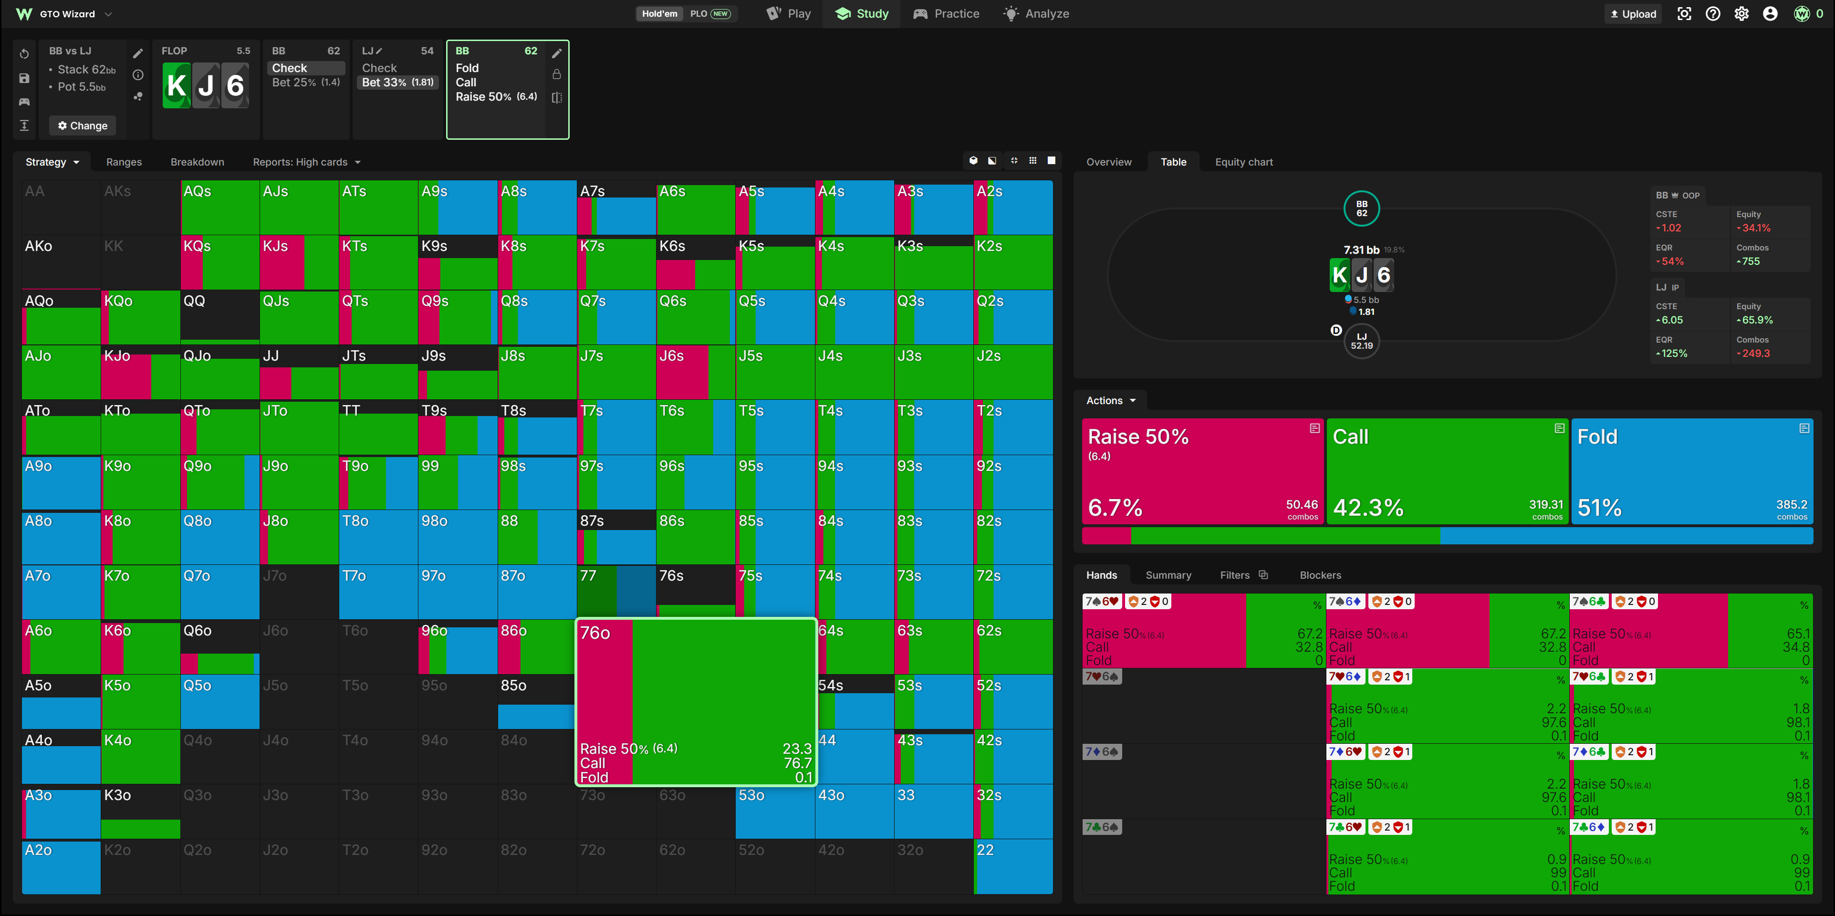Click the chips cluster icon below info
The image size is (1835, 916).
click(138, 96)
